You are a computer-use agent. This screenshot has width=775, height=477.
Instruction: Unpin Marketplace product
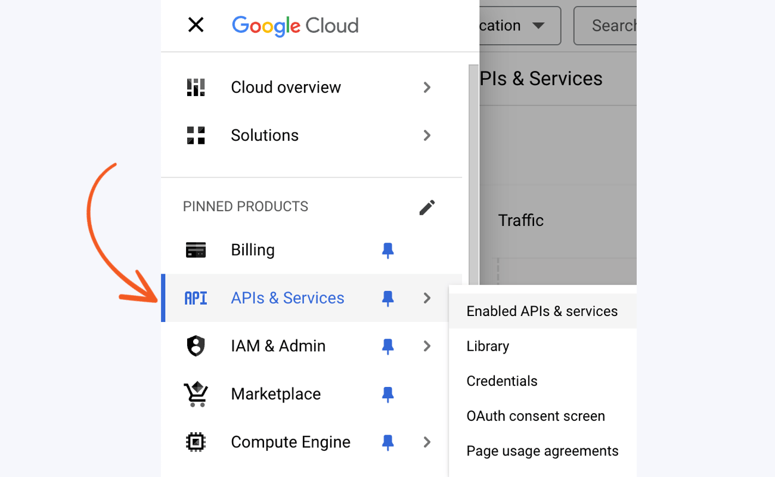point(387,395)
